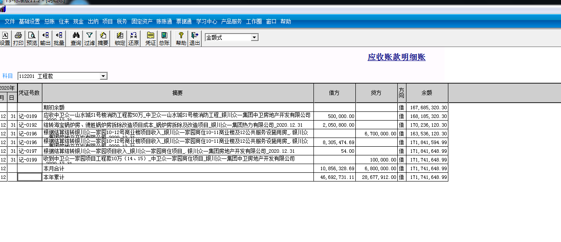Open the 出纳 menu
The height and width of the screenshot is (242, 561).
(x=93, y=21)
